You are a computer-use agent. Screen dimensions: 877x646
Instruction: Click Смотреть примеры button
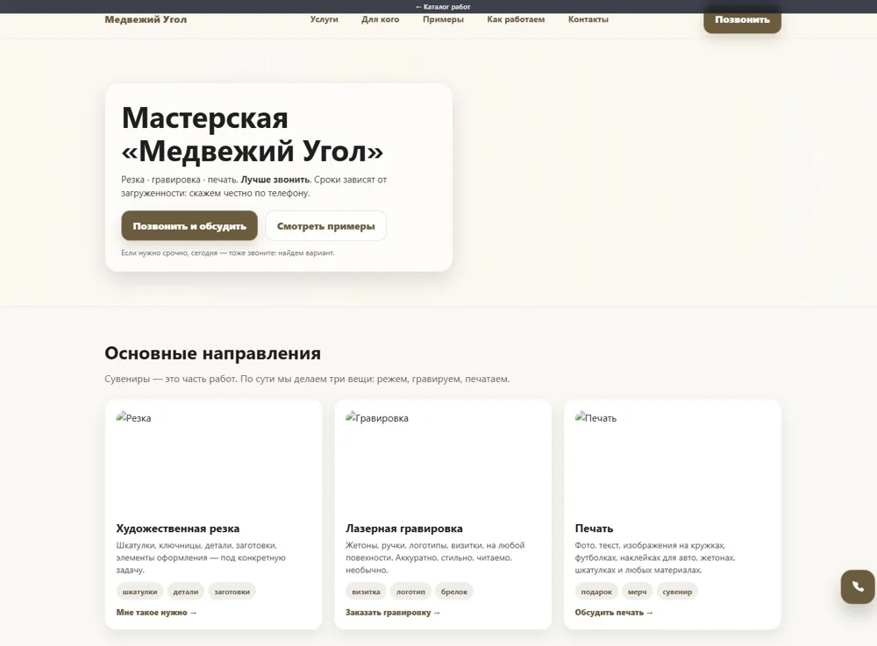pyautogui.click(x=326, y=226)
